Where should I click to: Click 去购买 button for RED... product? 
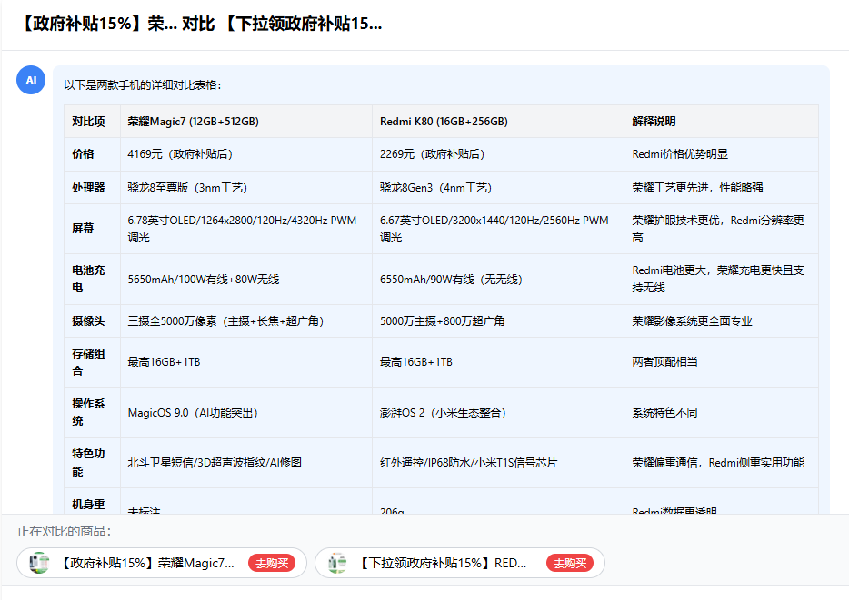click(x=570, y=563)
